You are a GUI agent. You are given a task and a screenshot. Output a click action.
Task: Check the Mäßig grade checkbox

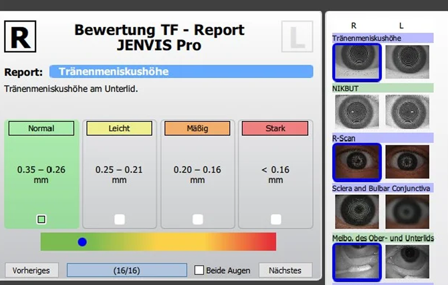coord(198,219)
